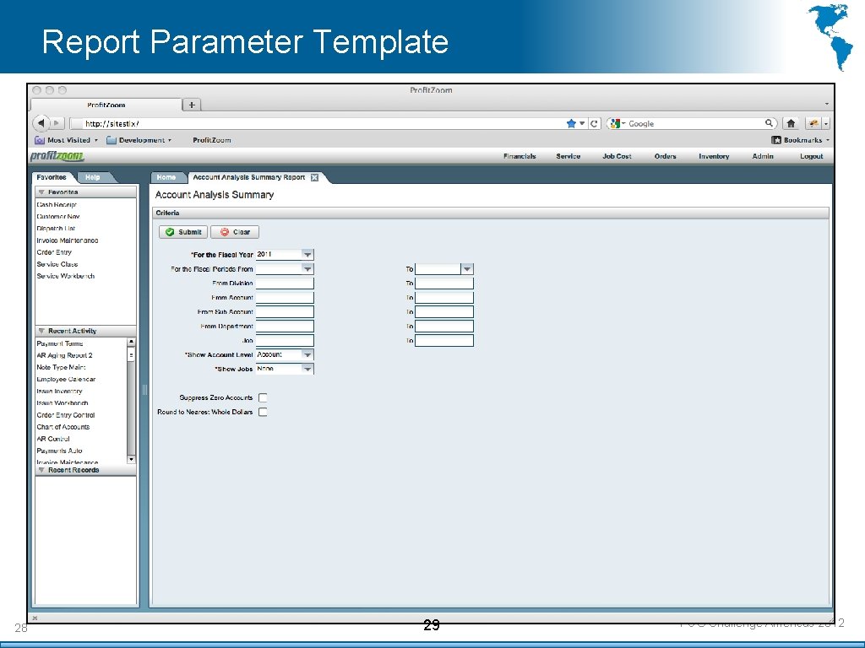Switch to the Help sidebar tab
865x648 pixels.
coord(93,177)
